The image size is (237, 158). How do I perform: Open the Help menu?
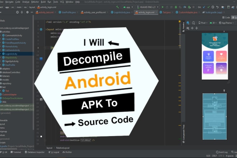78,2
